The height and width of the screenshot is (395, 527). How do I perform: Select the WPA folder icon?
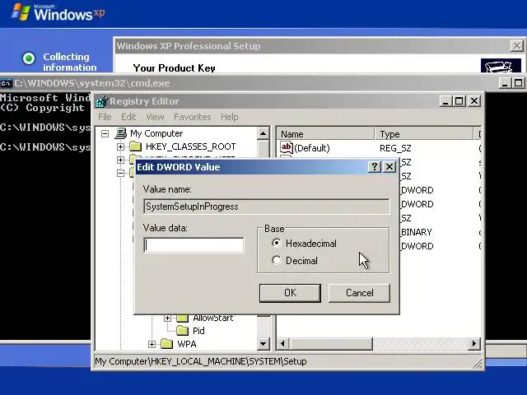tap(166, 344)
